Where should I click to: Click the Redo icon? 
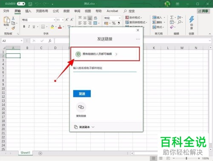click(x=45, y=4)
